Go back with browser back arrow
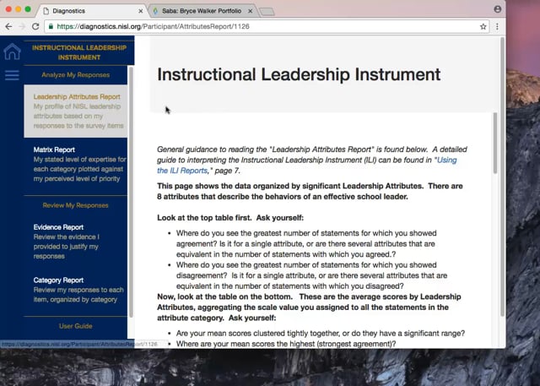The image size is (540, 386). click(8, 26)
